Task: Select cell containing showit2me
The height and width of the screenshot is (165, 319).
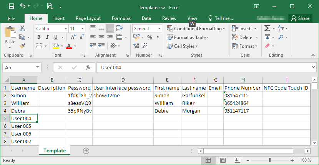Action: click(x=123, y=95)
